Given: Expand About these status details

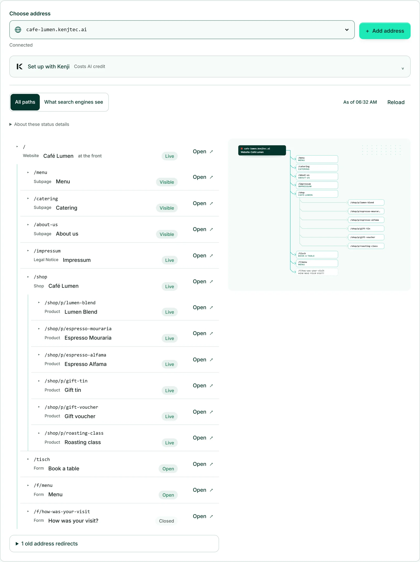Looking at the screenshot, I should pyautogui.click(x=39, y=124).
